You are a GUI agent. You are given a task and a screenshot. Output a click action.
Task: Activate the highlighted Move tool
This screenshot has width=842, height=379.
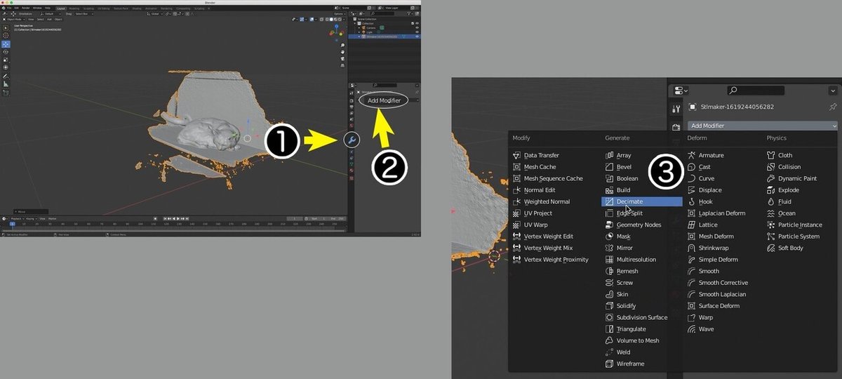tap(6, 44)
